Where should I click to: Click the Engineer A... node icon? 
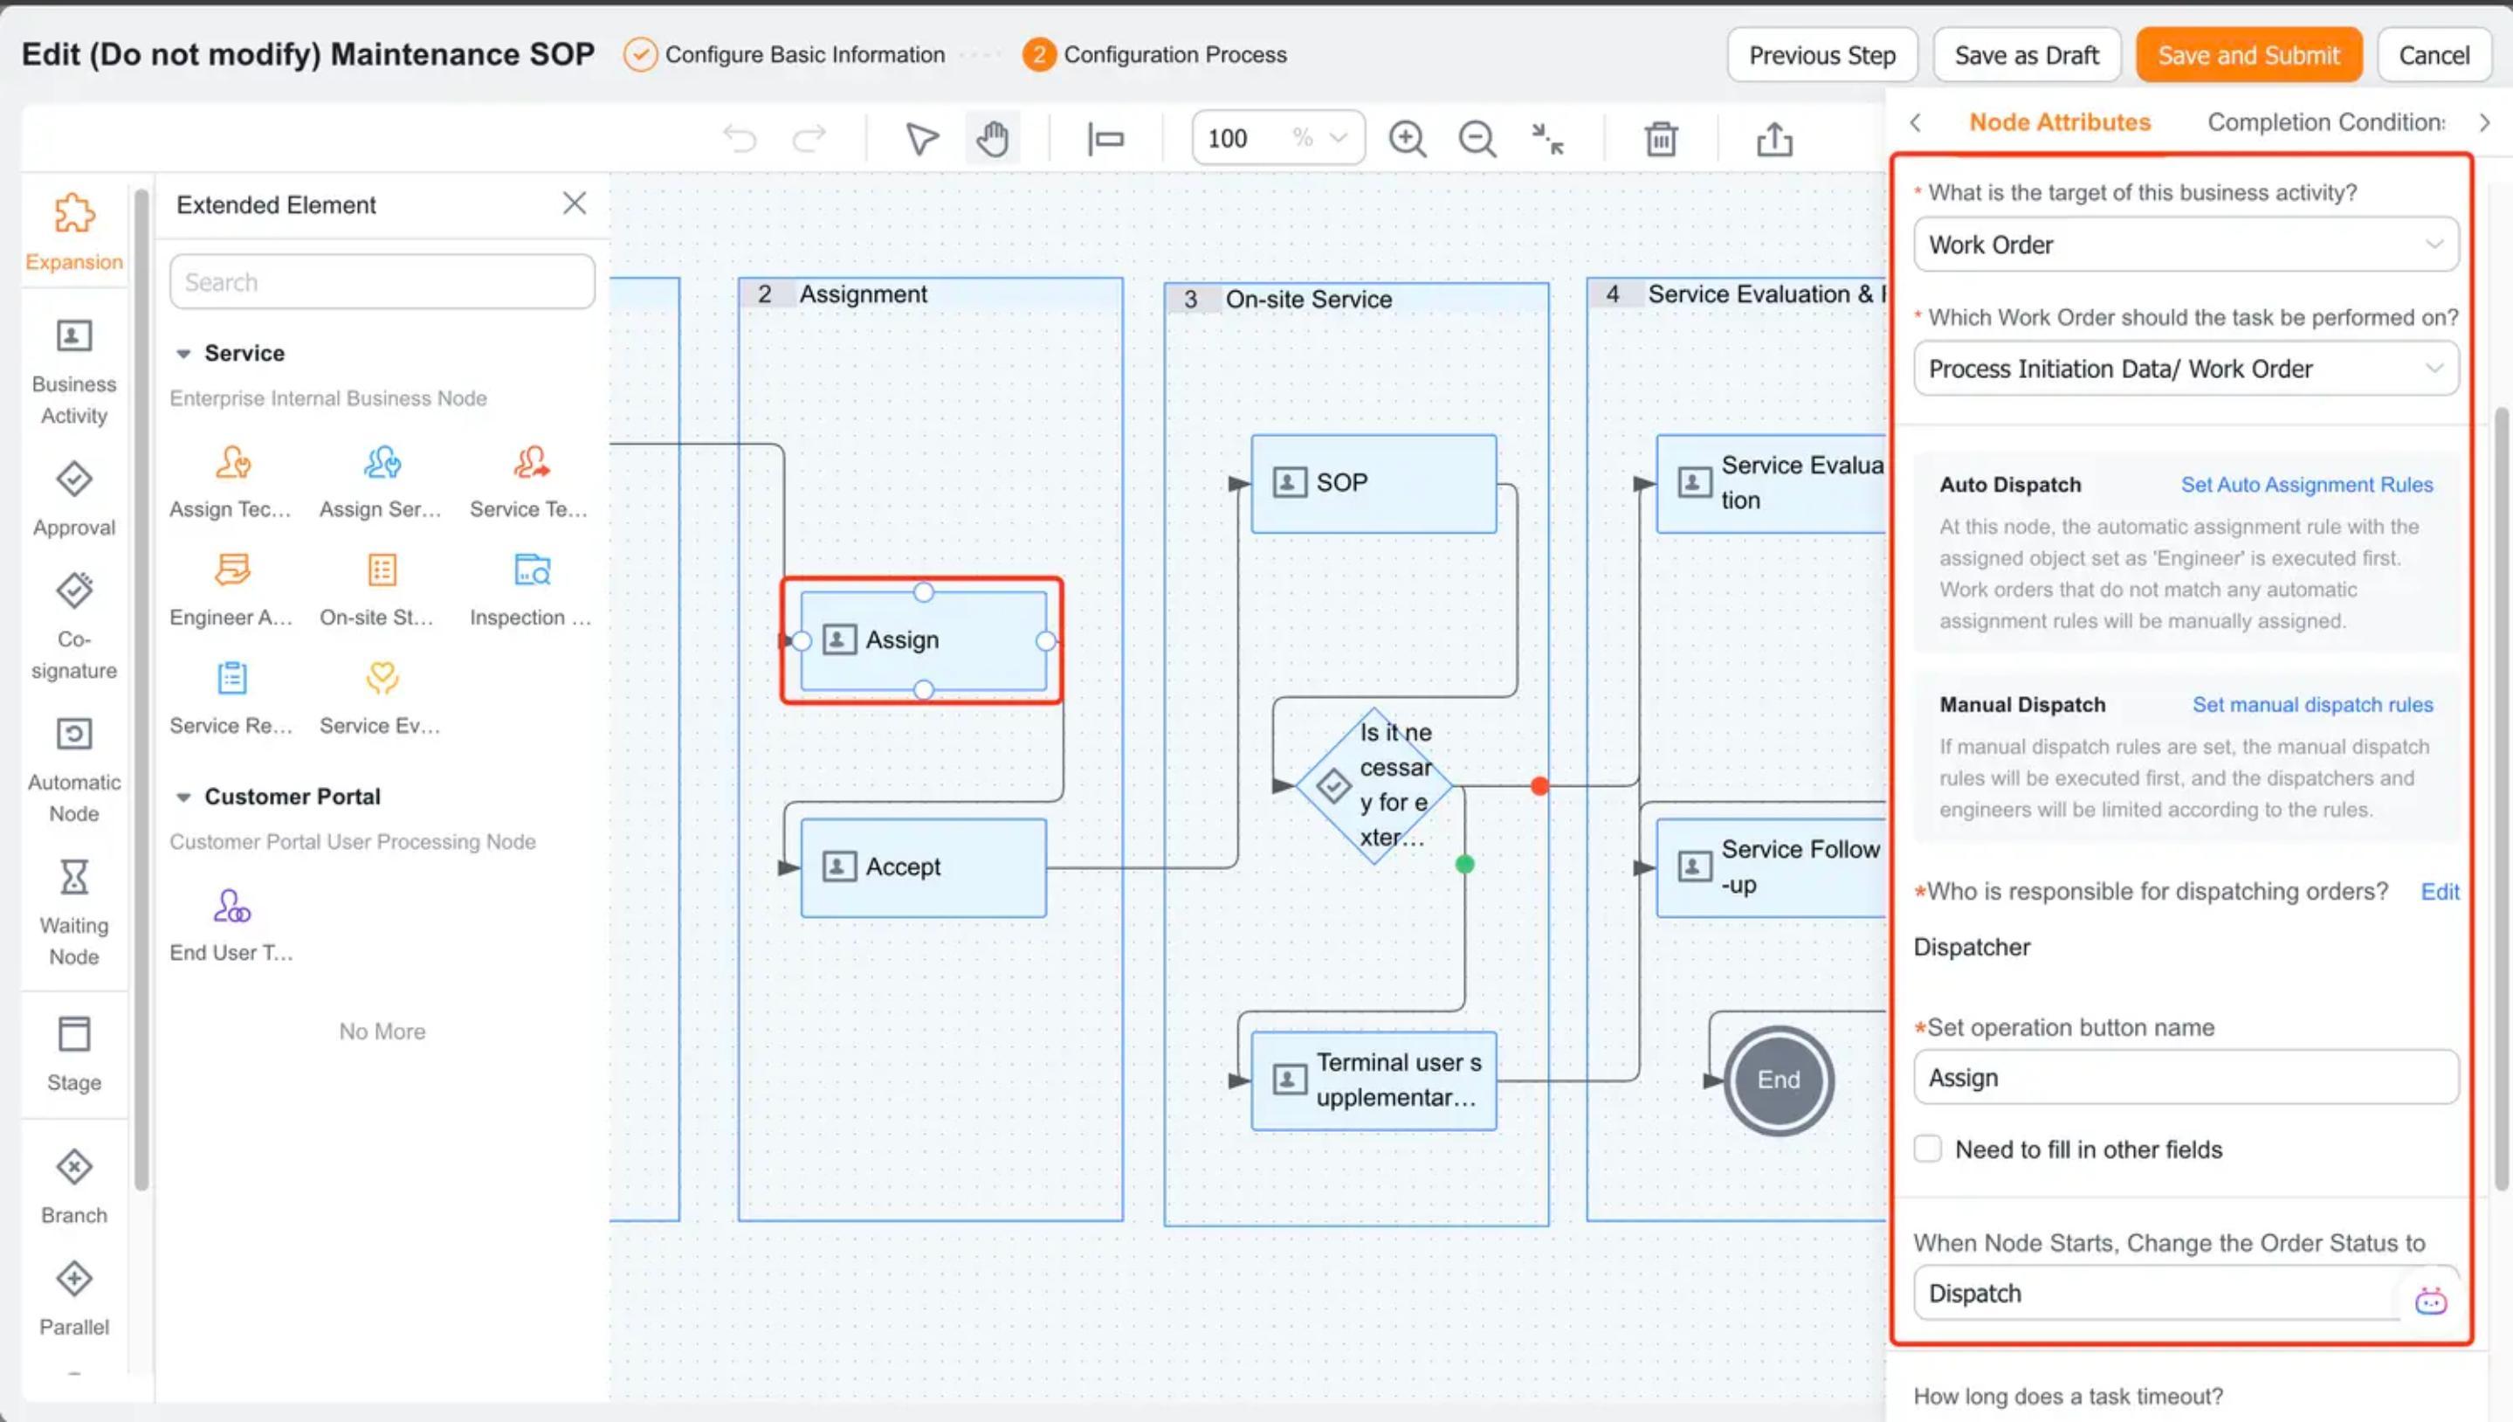coord(232,569)
